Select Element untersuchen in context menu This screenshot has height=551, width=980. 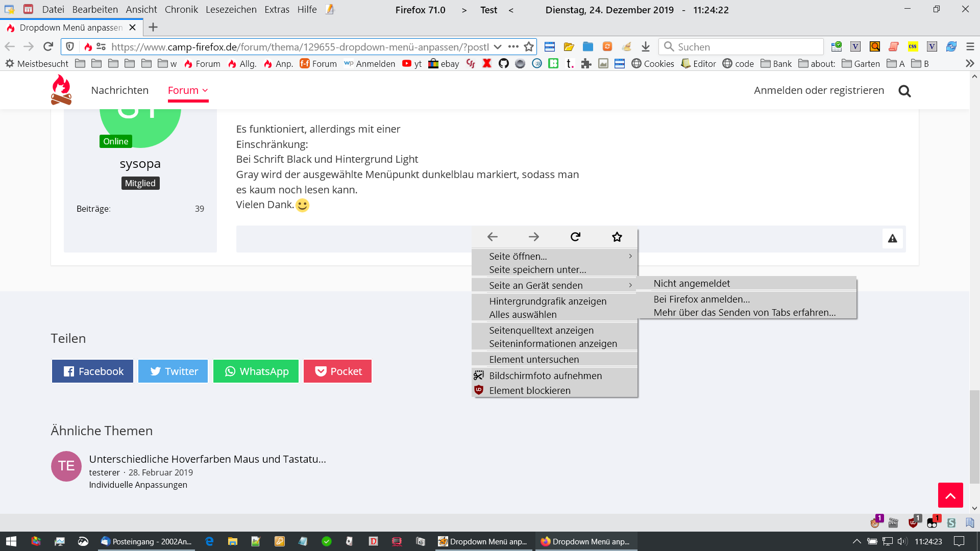[x=534, y=359]
